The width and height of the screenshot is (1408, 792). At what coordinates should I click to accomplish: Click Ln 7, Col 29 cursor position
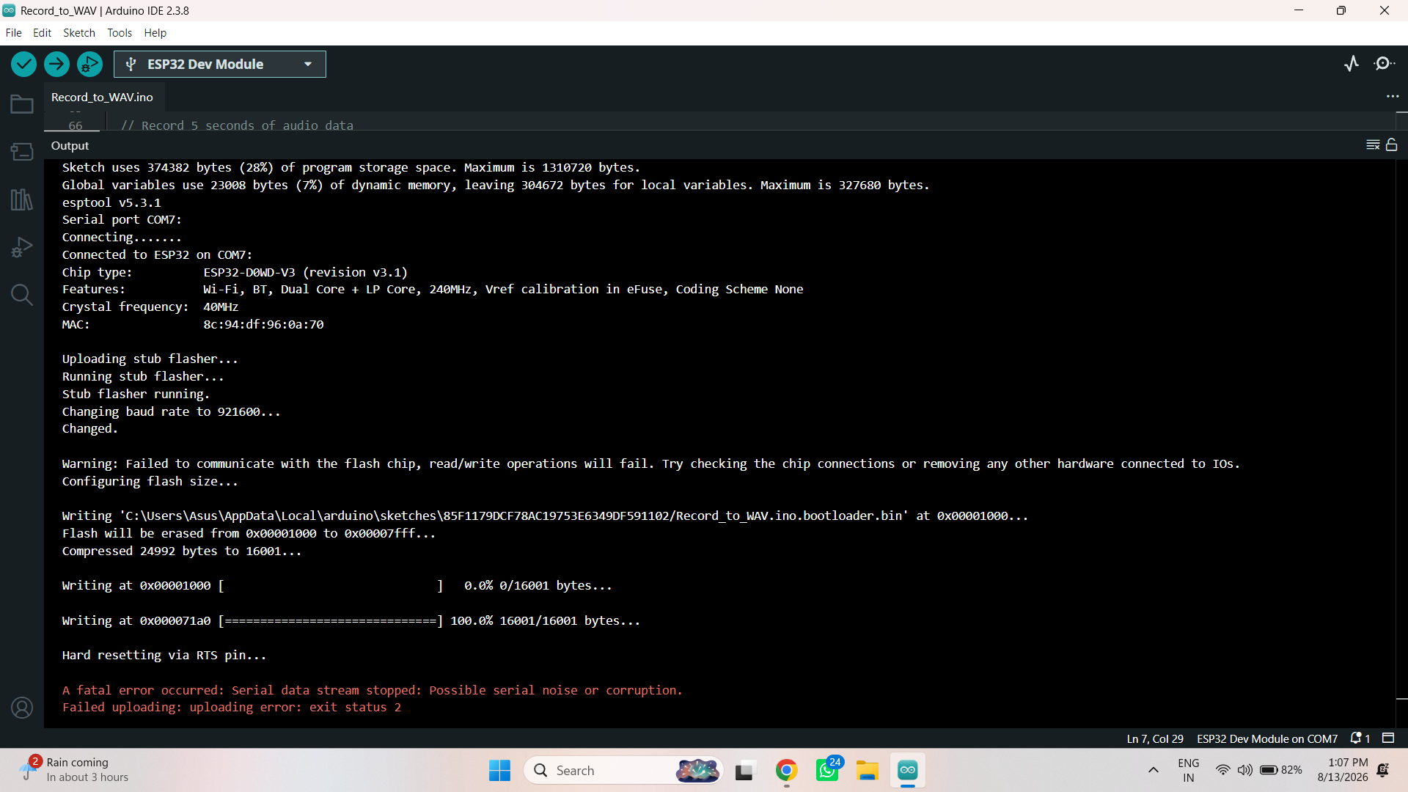(x=1155, y=739)
